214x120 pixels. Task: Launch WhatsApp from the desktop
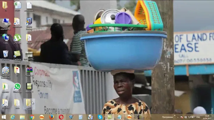[x=17, y=86]
